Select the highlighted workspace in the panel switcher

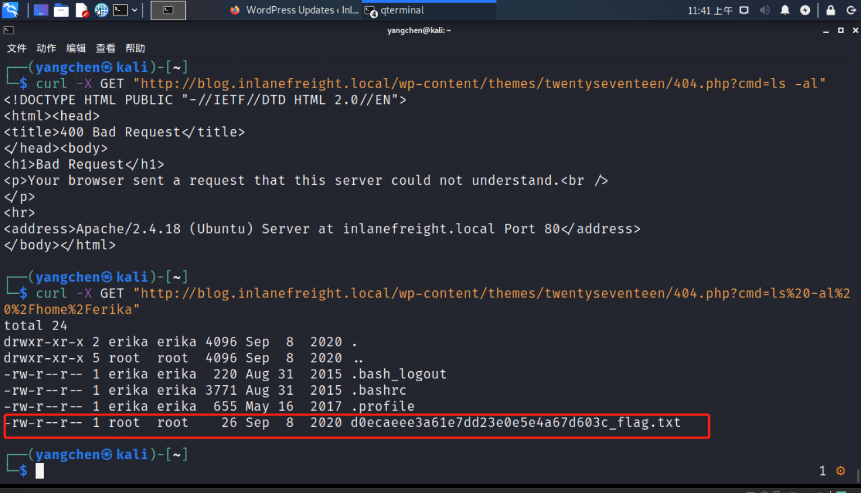168,10
